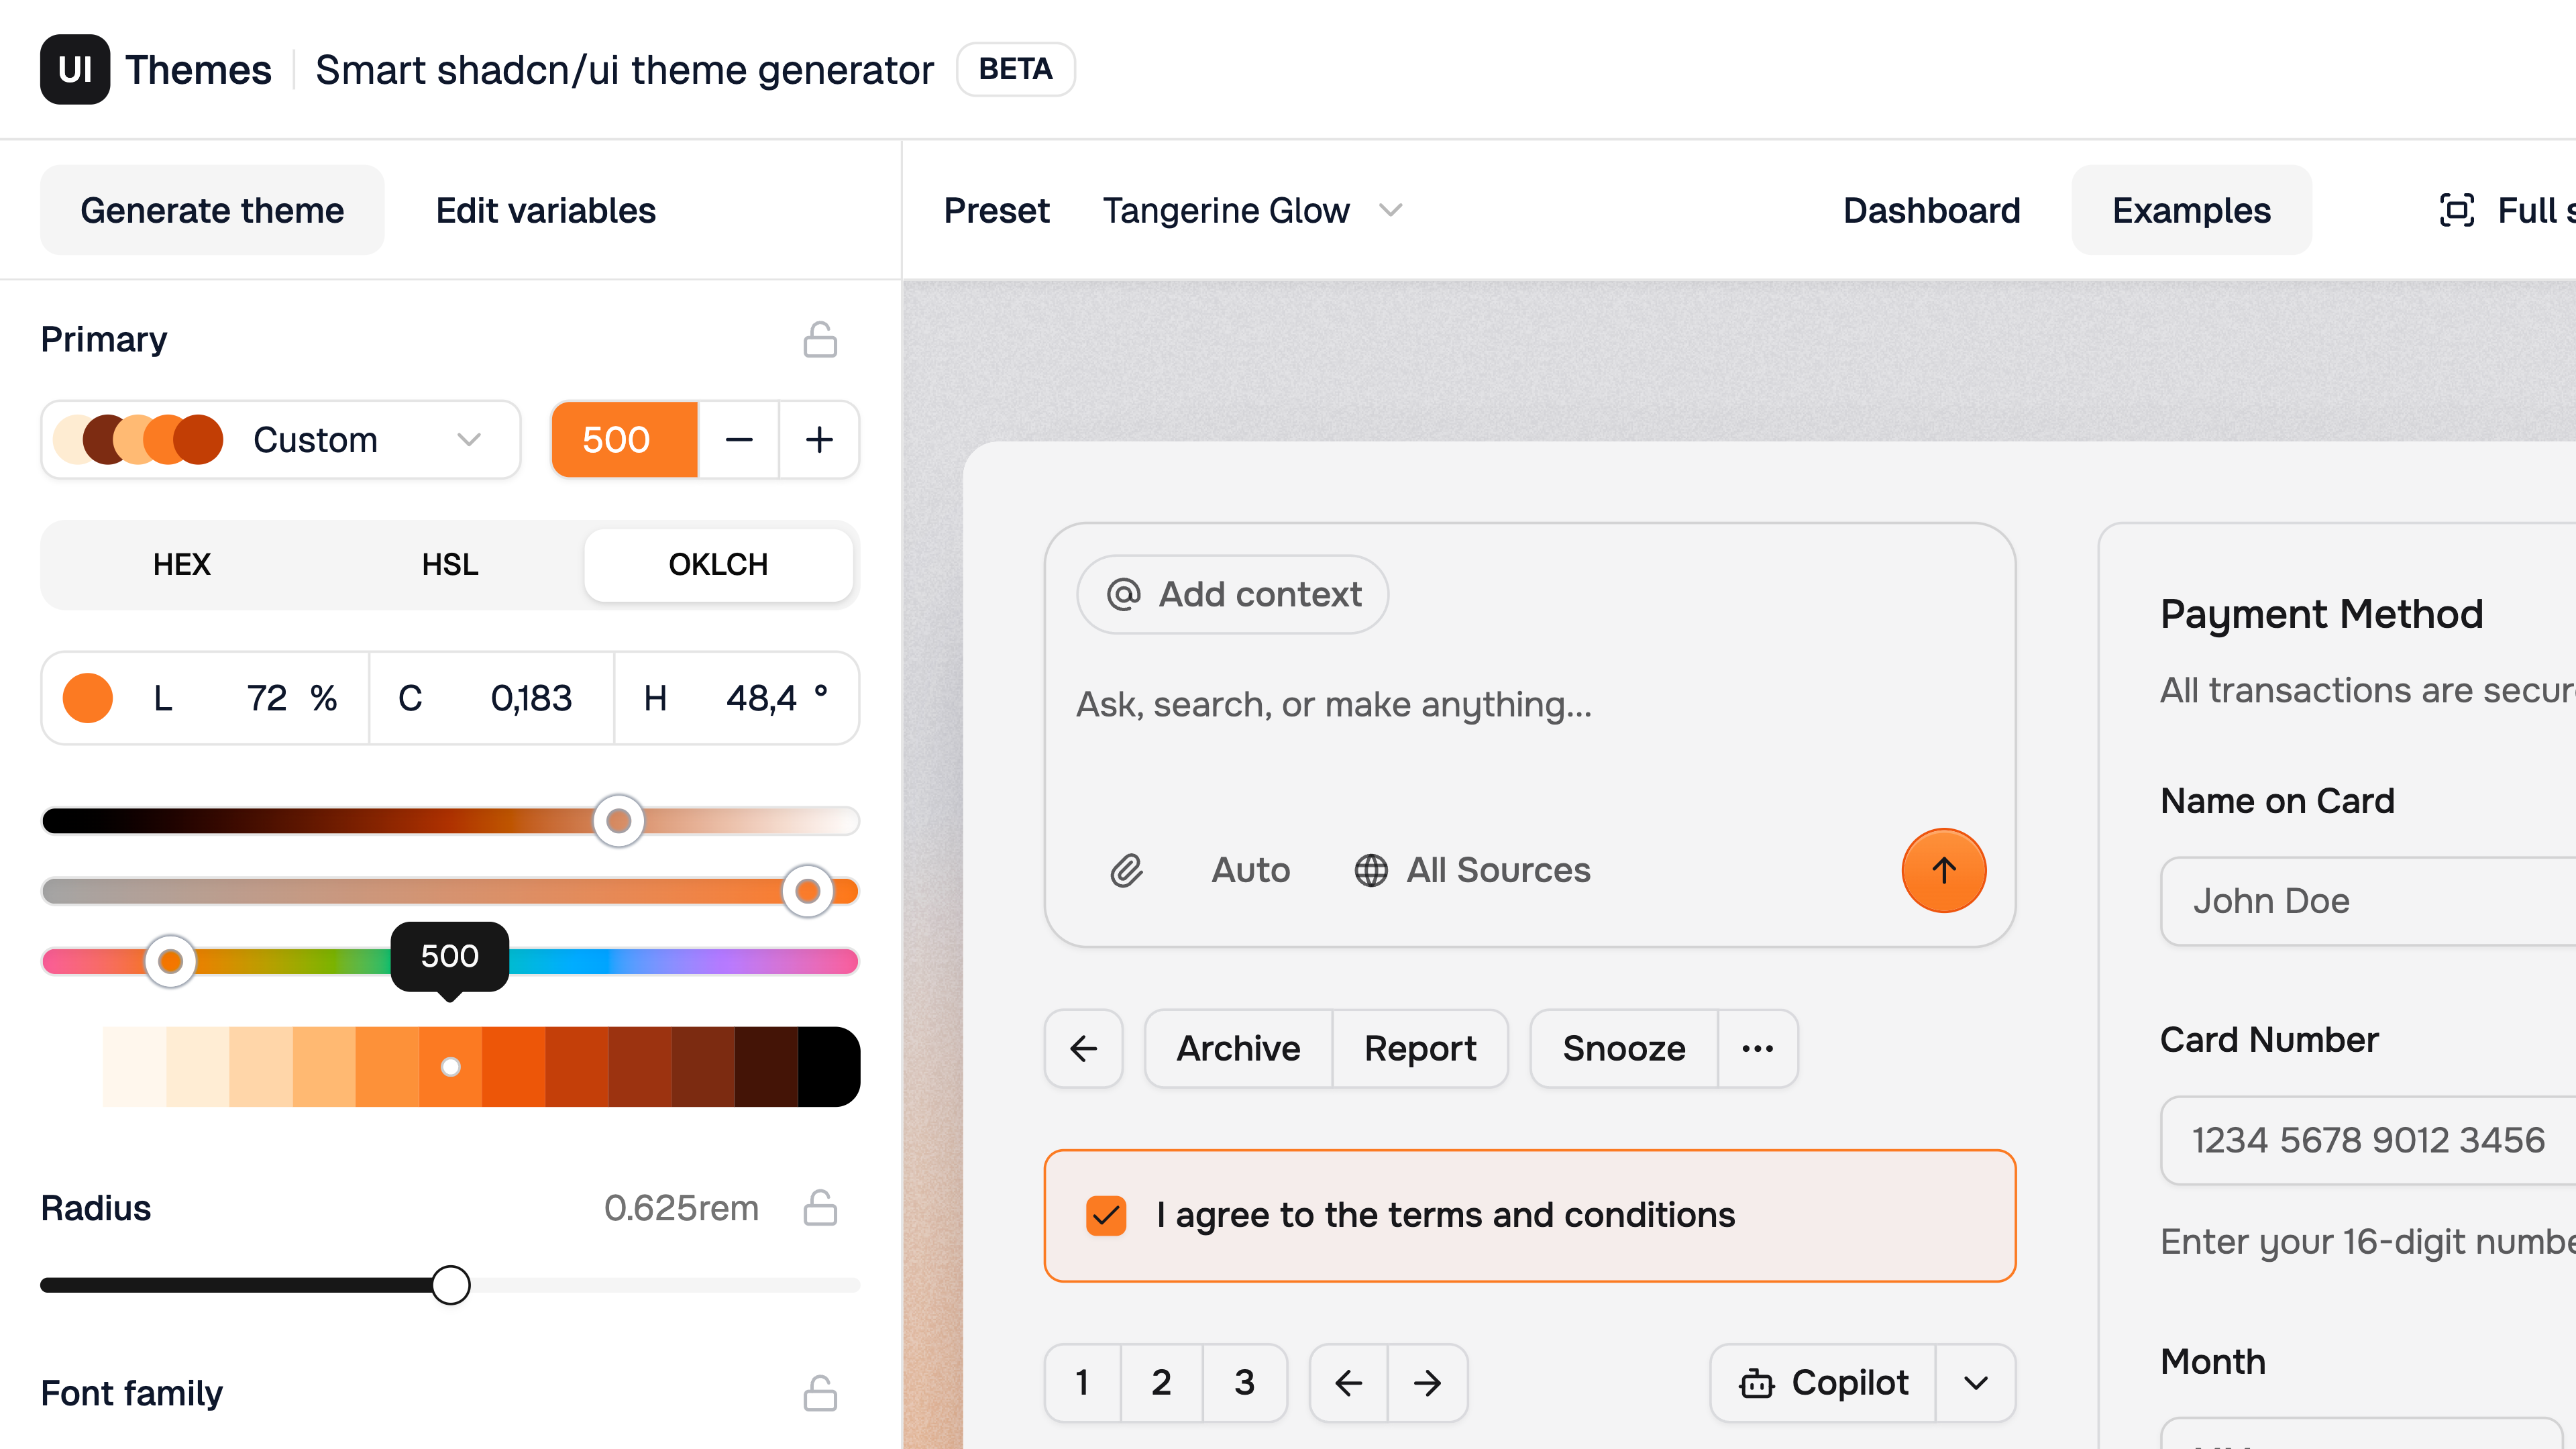Click the UI Themes logo icon
This screenshot has height=1449, width=2576.
[74, 69]
